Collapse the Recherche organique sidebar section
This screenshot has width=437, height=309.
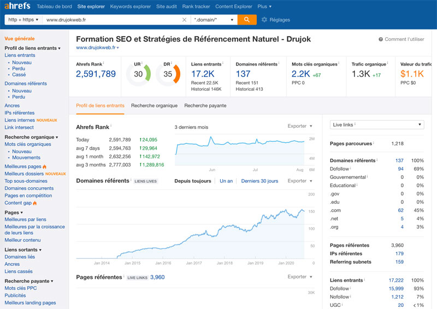(31, 137)
